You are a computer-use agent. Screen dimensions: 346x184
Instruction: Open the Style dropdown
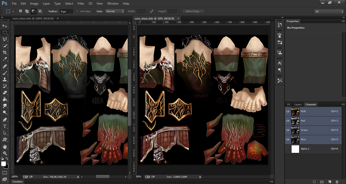115,11
